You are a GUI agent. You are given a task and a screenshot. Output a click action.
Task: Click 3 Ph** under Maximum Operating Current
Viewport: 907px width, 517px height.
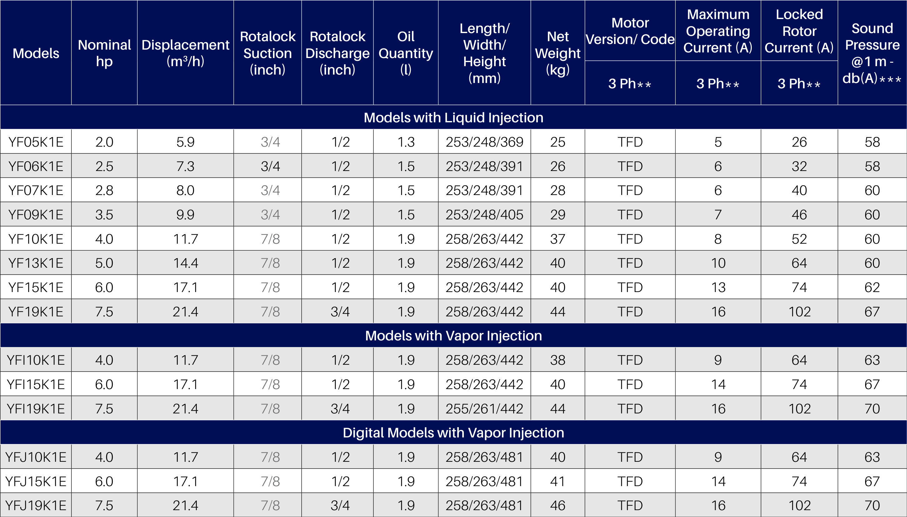coord(718,83)
